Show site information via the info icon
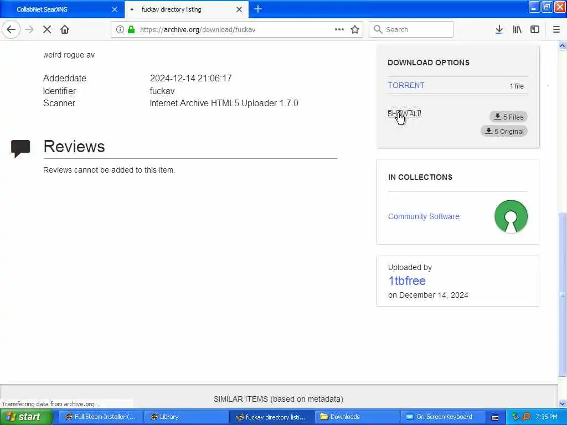This screenshot has height=425, width=567. pyautogui.click(x=120, y=30)
